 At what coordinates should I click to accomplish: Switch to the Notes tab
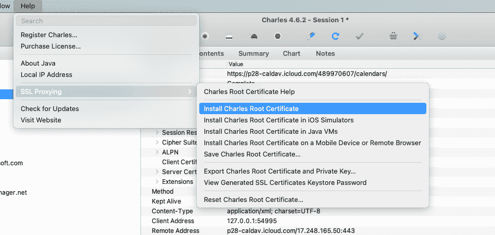pos(325,53)
